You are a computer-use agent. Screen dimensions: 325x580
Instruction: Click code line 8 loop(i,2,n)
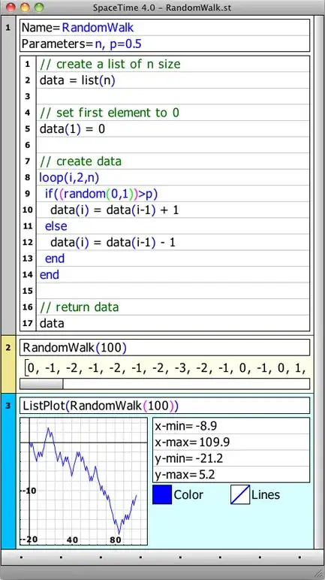pyautogui.click(x=173, y=177)
